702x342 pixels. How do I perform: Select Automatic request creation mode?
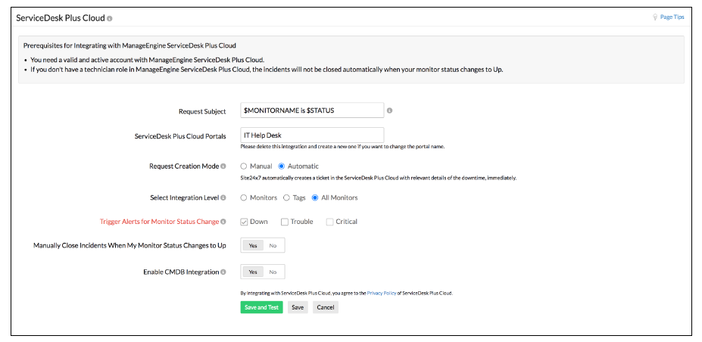(x=282, y=166)
